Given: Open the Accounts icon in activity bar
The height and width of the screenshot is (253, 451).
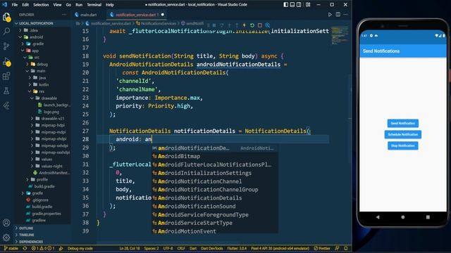Looking at the screenshot, I should [x=6, y=223].
